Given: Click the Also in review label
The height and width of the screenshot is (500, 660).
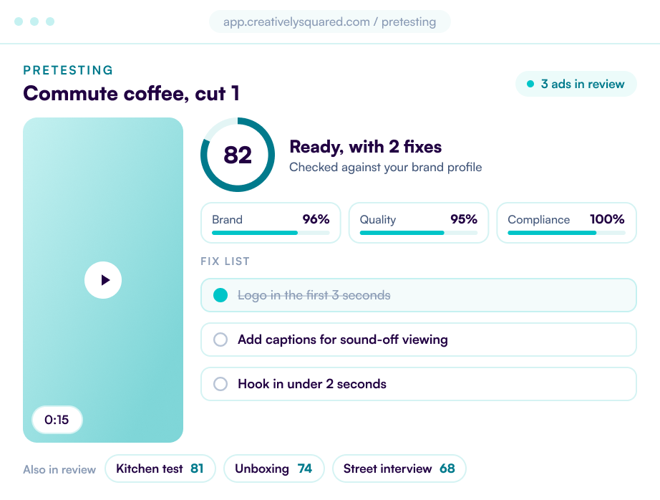Looking at the screenshot, I should point(59,469).
